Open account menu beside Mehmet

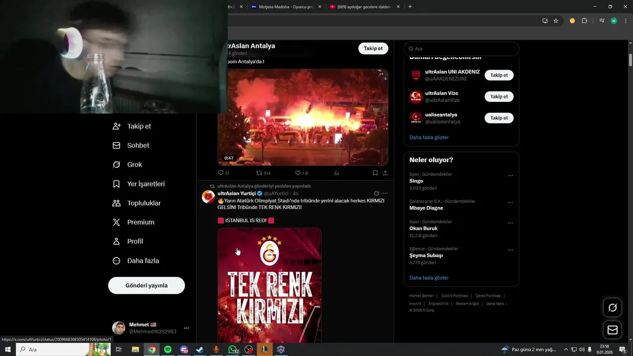[x=186, y=328]
